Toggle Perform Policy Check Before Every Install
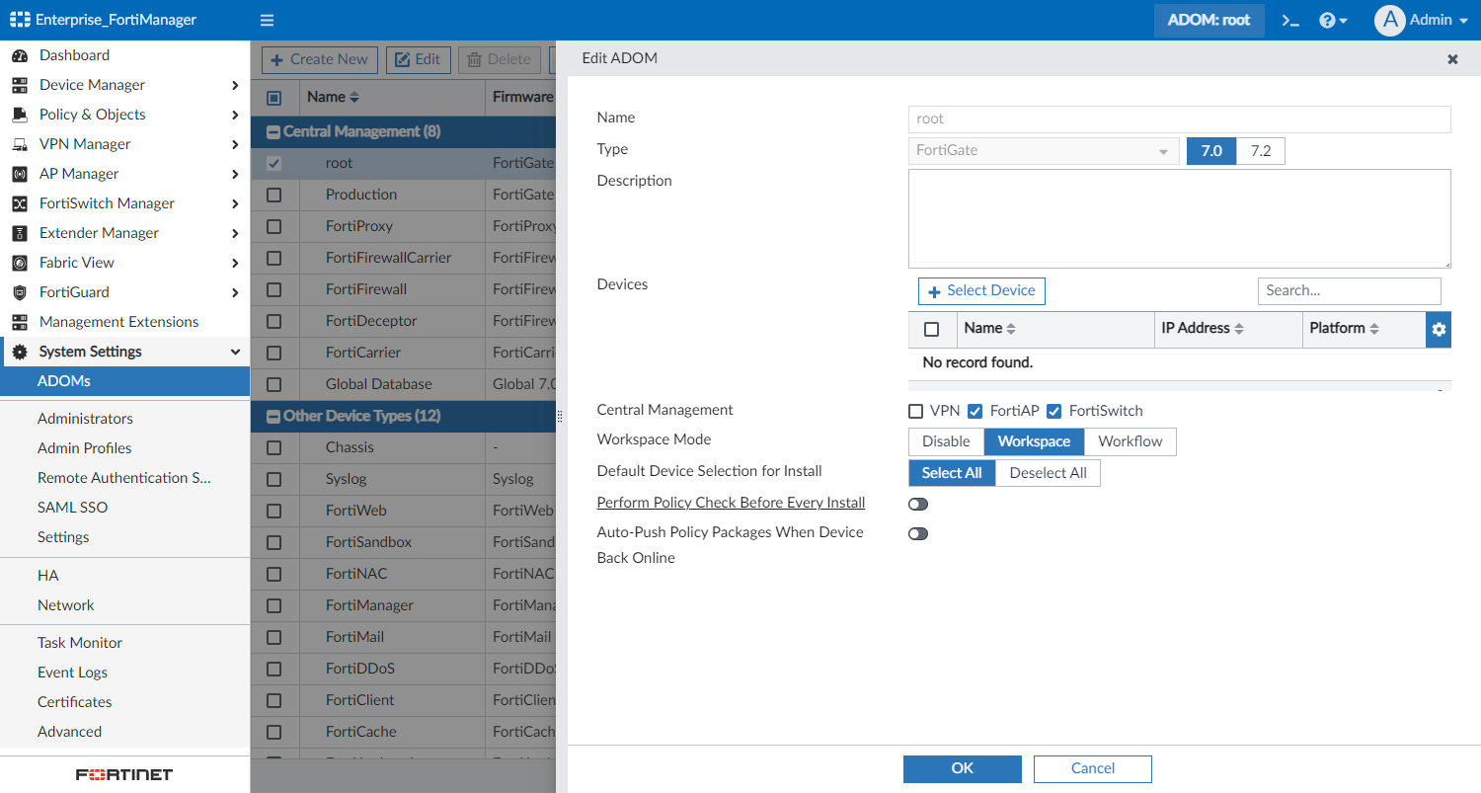This screenshot has height=793, width=1481. [x=918, y=504]
